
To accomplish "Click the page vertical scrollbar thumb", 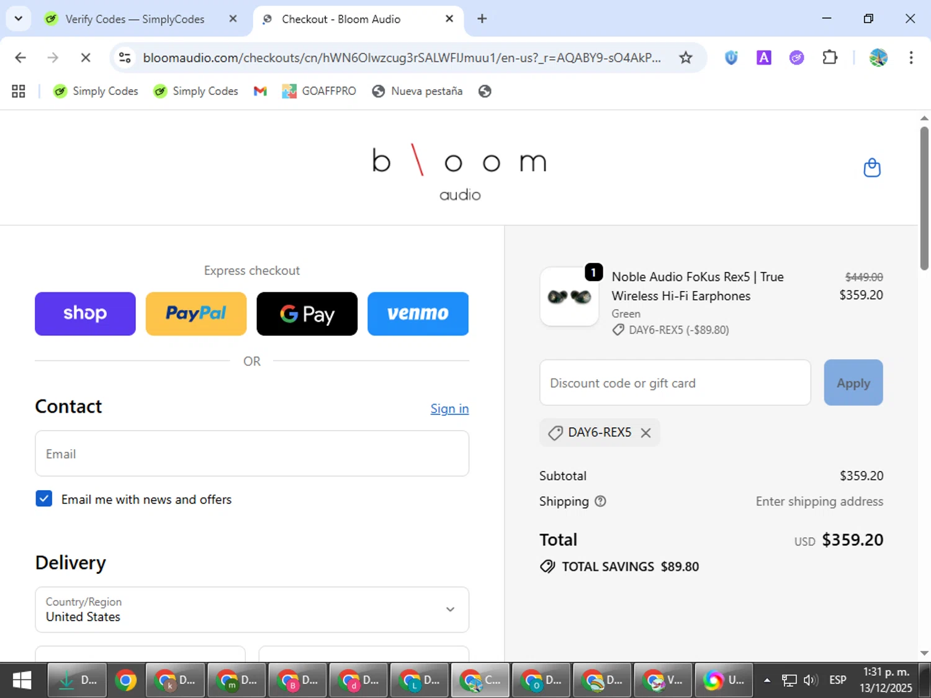I will click(x=924, y=199).
